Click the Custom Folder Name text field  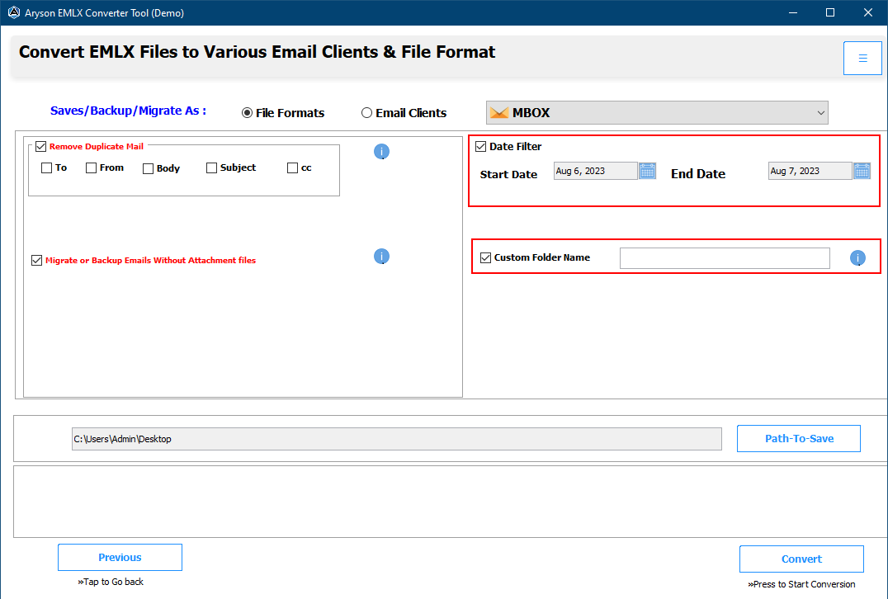coord(725,258)
